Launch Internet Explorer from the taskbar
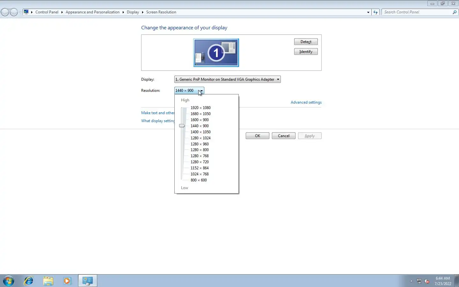459x287 pixels. click(29, 281)
